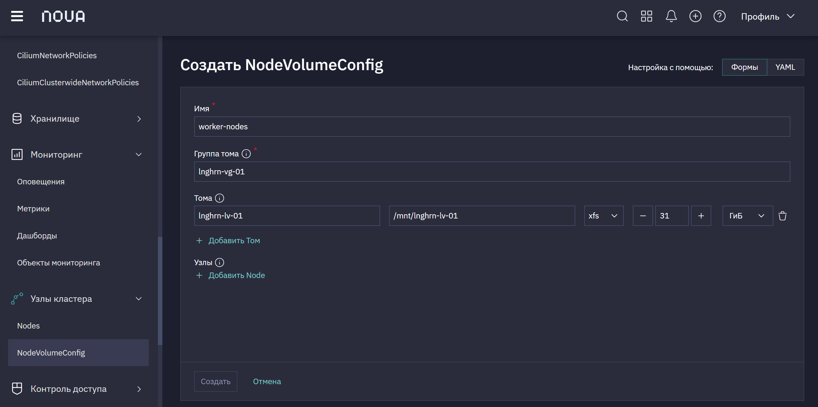Switch configuration to Формы mode
Viewport: 818px width, 407px height.
(744, 67)
